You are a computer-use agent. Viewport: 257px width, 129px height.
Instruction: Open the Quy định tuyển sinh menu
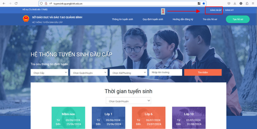click(x=153, y=19)
